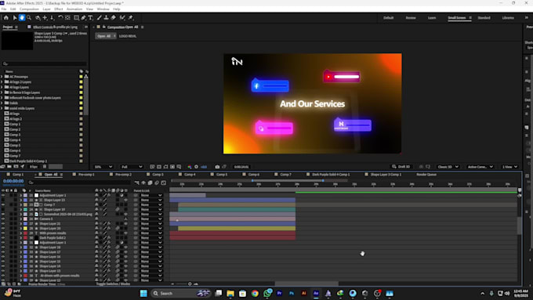The width and height of the screenshot is (533, 300).
Task: Open parent dropdown for Shape Layer 23
Action: [x=151, y=200]
